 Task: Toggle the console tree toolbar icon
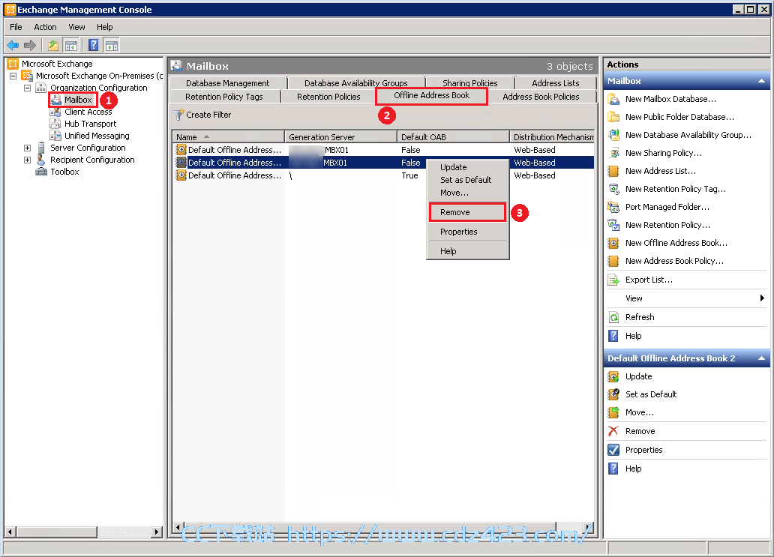[x=71, y=46]
